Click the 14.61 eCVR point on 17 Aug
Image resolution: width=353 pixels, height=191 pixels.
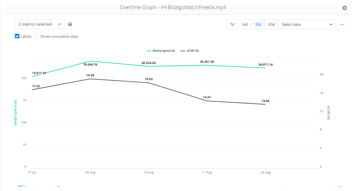tap(207, 101)
